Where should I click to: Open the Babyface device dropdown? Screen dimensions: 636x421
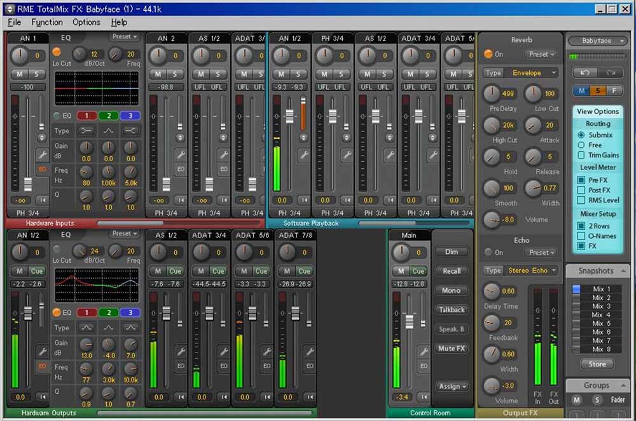[597, 41]
